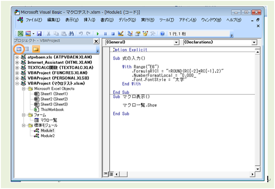Open the ツール(T) menu

[167, 20]
